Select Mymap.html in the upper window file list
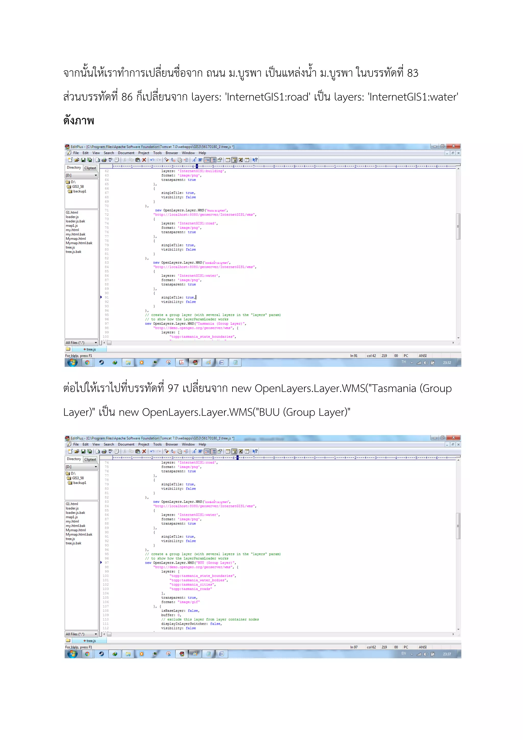 [x=76, y=239]
